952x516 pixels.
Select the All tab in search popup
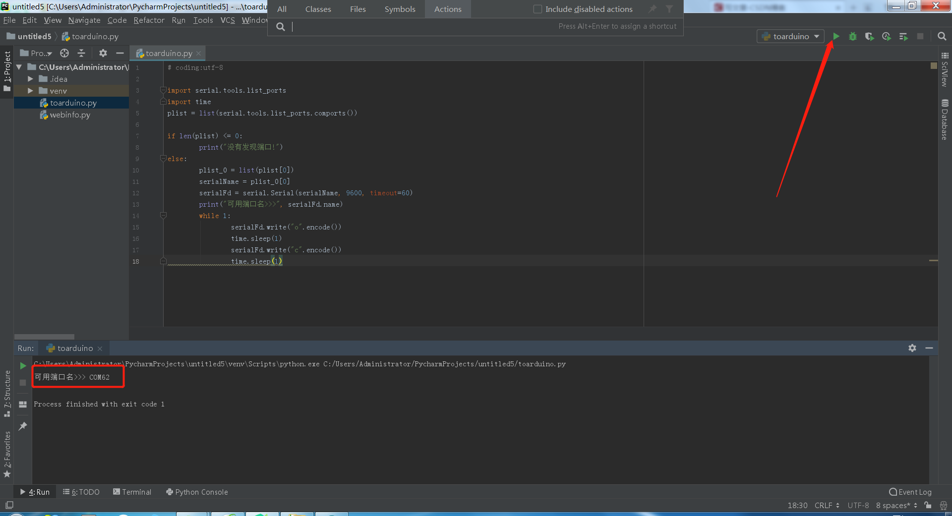point(282,9)
